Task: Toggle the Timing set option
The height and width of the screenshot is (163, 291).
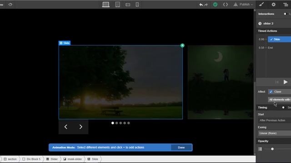Action: 283,107
